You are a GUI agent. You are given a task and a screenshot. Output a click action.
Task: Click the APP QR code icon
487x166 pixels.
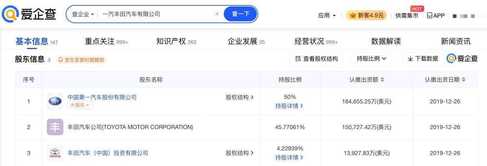coord(430,16)
